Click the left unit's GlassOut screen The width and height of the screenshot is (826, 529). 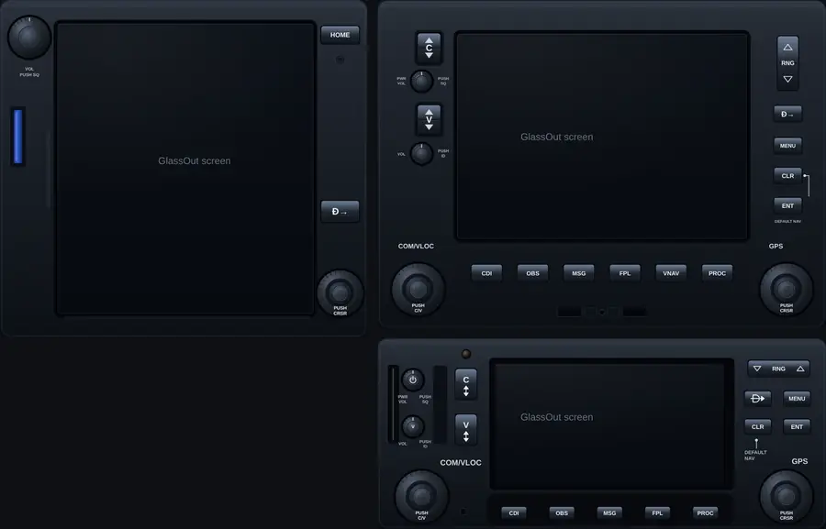pos(185,169)
